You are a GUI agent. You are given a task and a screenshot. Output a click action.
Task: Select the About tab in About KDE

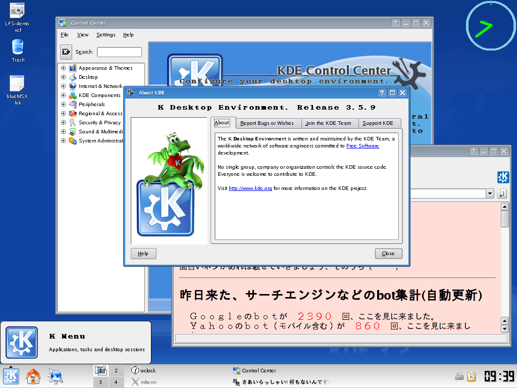point(223,123)
